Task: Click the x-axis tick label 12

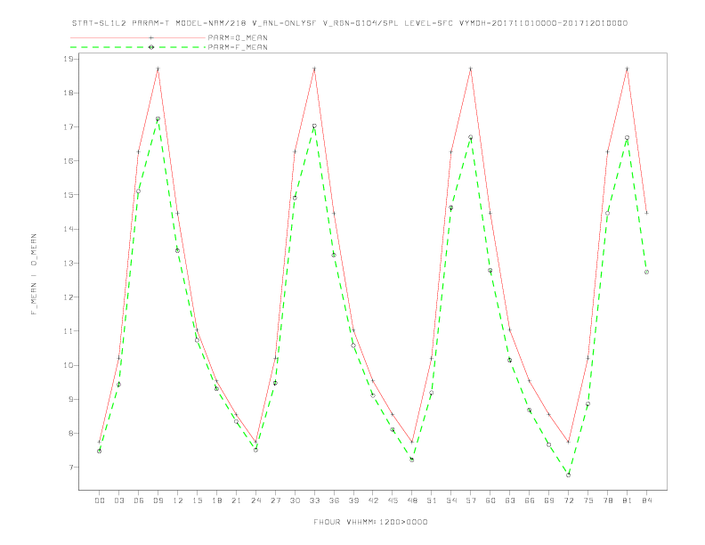Action: (x=178, y=500)
